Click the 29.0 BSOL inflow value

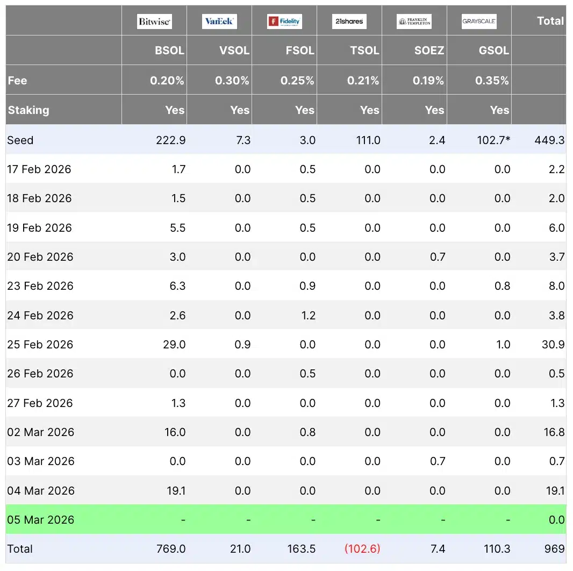(x=175, y=345)
